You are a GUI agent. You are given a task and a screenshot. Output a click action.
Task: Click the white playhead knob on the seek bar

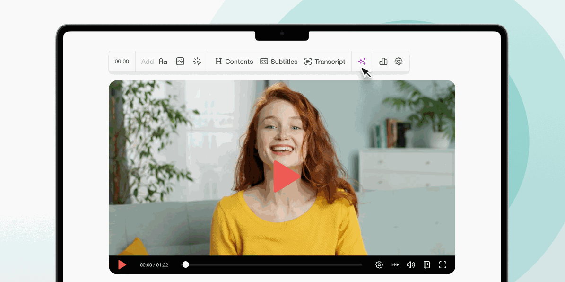pyautogui.click(x=186, y=265)
